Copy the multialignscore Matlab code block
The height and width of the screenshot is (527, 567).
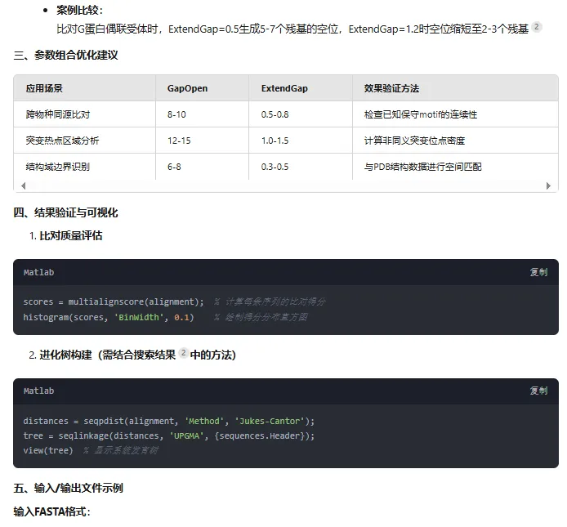click(538, 272)
